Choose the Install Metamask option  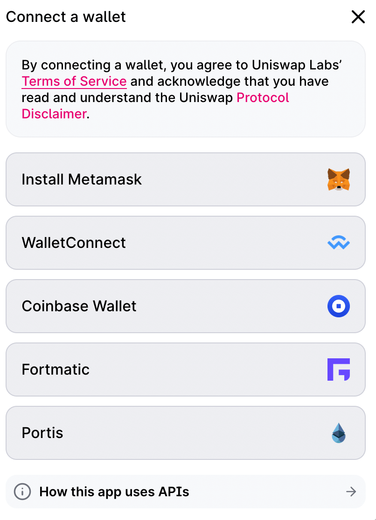click(186, 179)
